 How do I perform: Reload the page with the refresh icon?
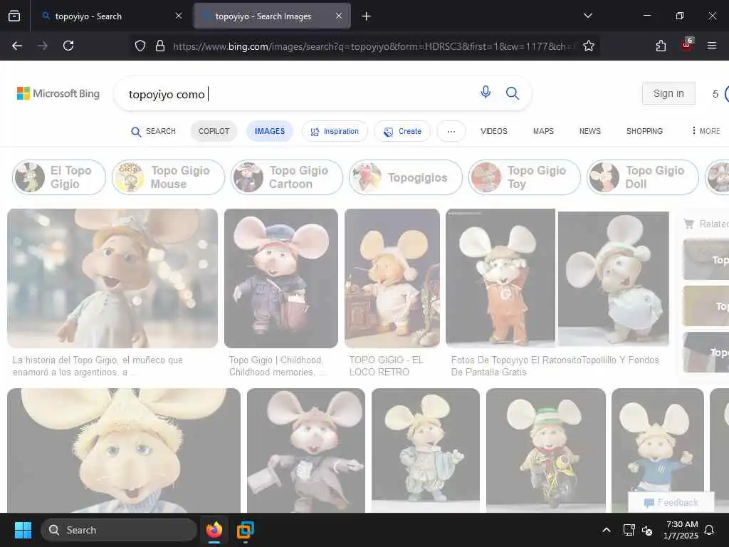(x=68, y=46)
